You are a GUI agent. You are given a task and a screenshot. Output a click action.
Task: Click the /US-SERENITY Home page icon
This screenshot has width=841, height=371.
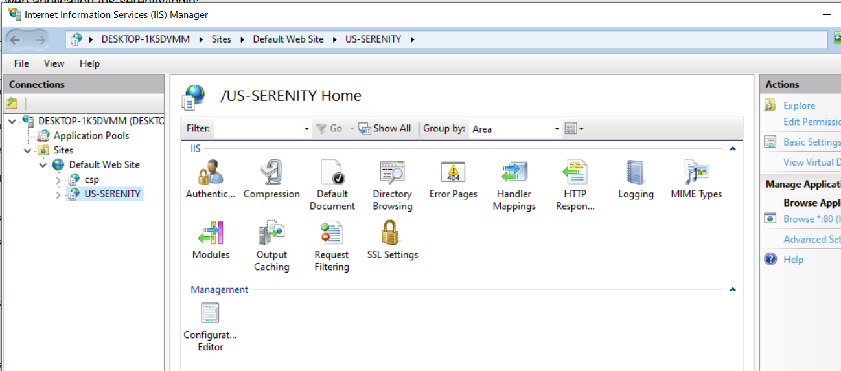point(193,96)
